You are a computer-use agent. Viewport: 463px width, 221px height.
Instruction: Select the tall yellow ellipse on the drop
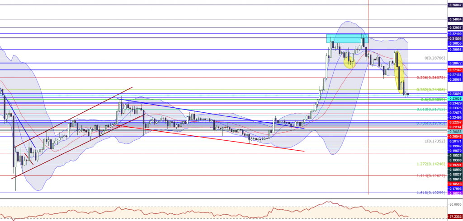tap(400, 73)
